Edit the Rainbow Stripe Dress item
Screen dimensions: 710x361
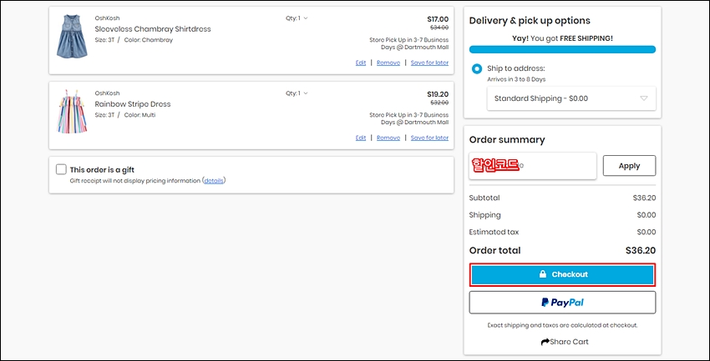click(361, 138)
